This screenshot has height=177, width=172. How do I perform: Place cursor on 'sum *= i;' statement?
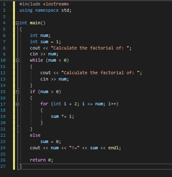pos(62,116)
